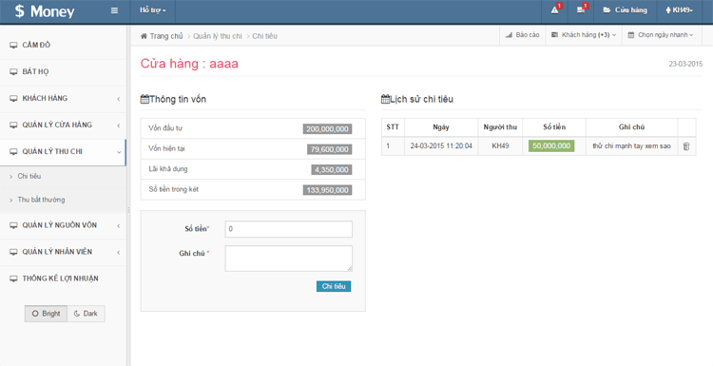Image resolution: width=713 pixels, height=366 pixels.
Task: Click Số tiền trong két value 133,950,000
Action: pos(327,190)
